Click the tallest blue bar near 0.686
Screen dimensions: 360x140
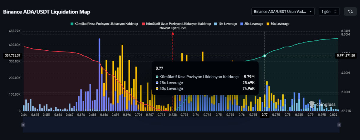(99, 75)
